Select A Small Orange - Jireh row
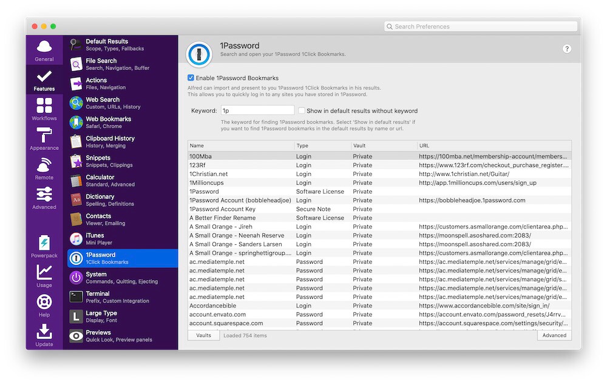Viewport: 607px width, 384px height. [x=379, y=227]
